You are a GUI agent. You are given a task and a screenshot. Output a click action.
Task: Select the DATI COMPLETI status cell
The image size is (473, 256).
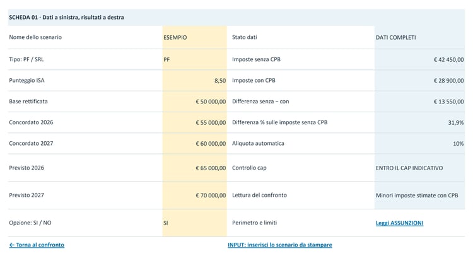pos(419,37)
